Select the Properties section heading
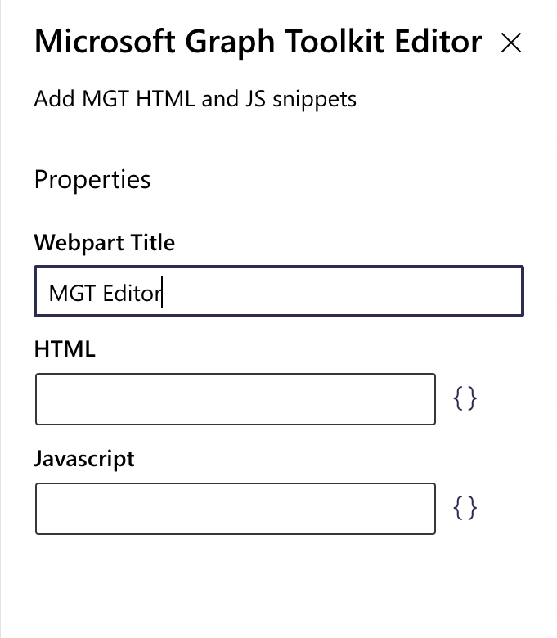This screenshot has height=638, width=557. coord(92,179)
